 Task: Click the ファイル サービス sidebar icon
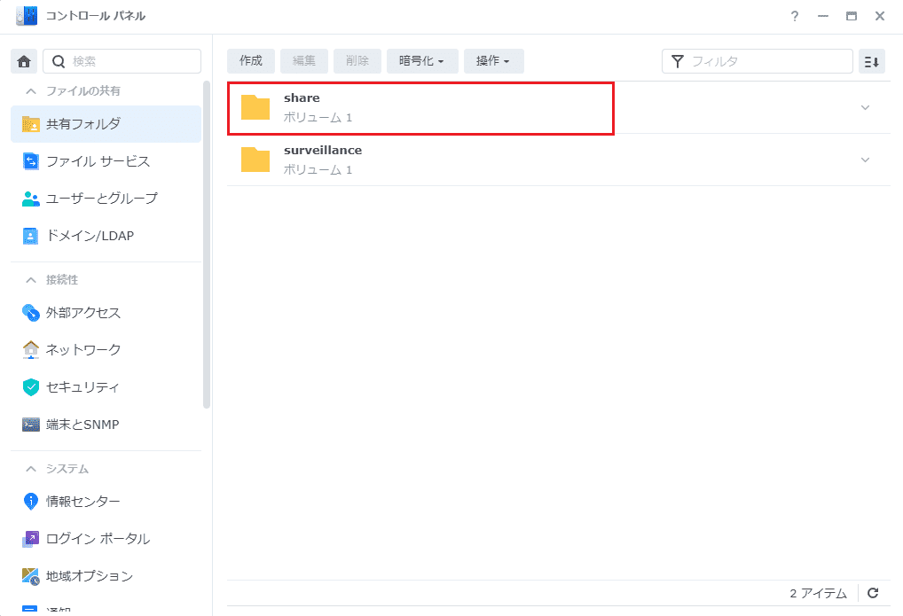click(30, 161)
